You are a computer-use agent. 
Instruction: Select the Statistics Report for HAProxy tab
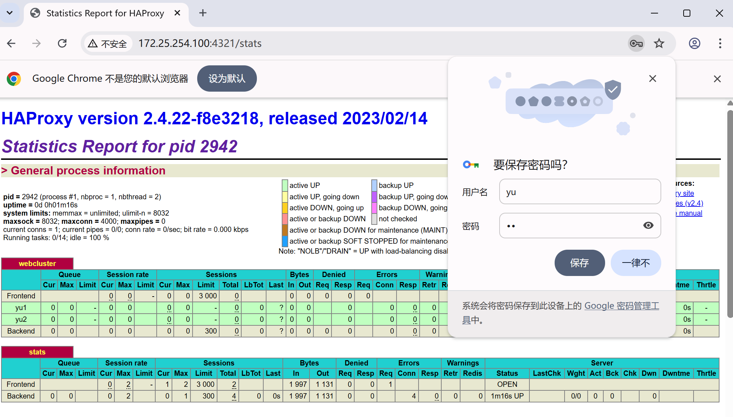pyautogui.click(x=105, y=13)
